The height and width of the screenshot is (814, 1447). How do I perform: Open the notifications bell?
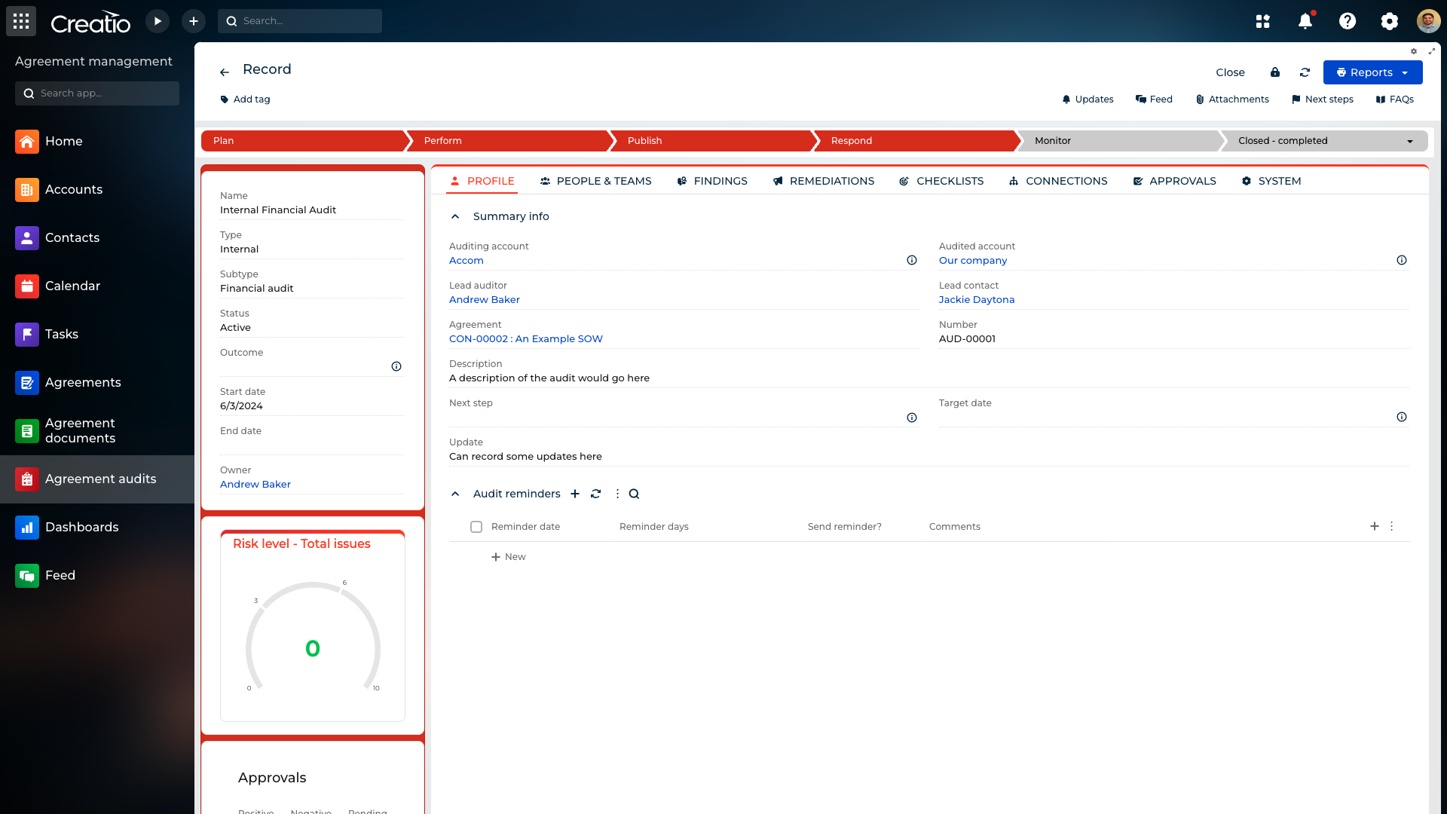point(1305,21)
